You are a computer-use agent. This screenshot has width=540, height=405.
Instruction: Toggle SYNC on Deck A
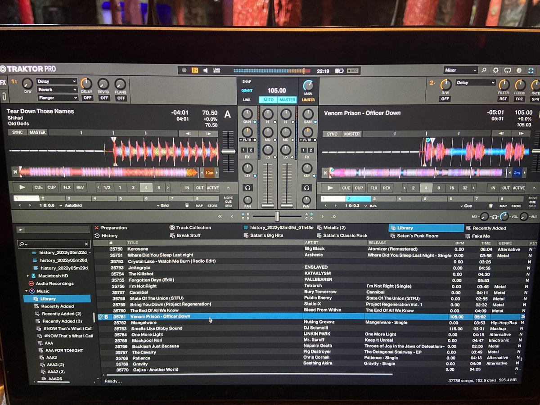(x=17, y=133)
